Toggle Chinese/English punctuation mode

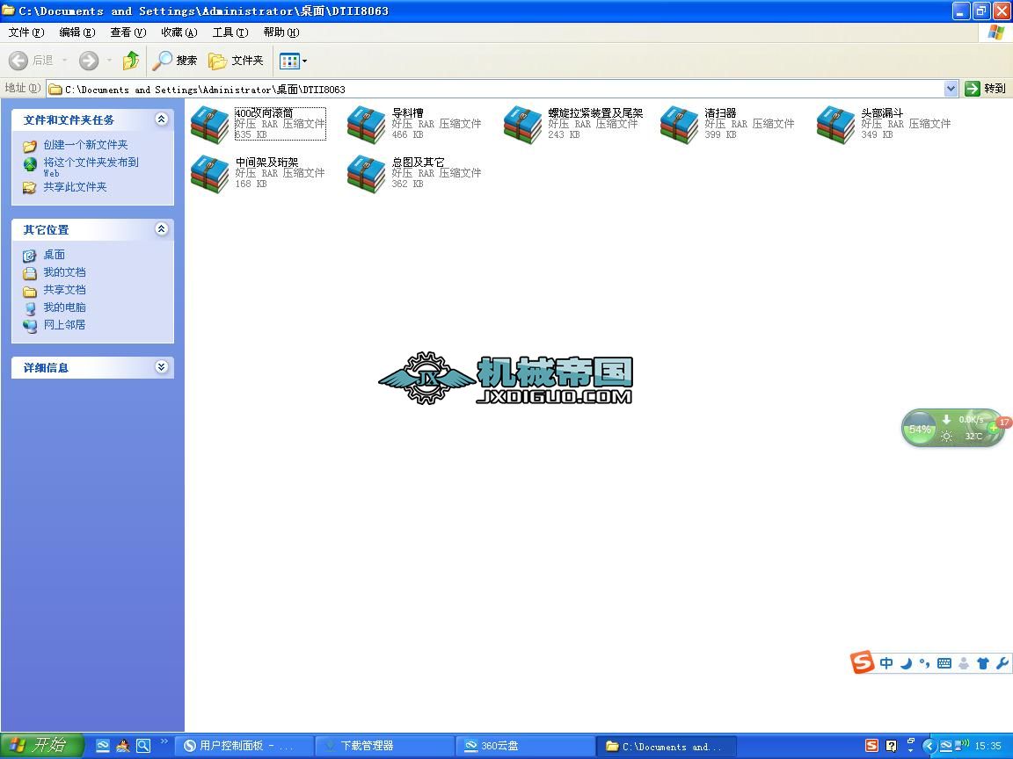[924, 663]
